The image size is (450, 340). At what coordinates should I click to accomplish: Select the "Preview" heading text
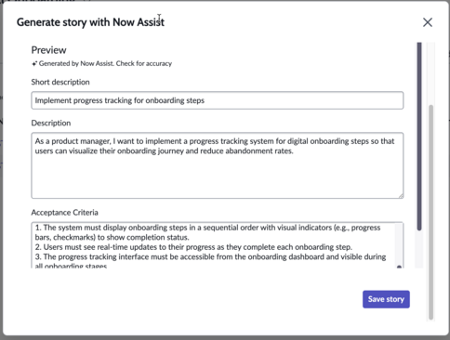click(48, 50)
